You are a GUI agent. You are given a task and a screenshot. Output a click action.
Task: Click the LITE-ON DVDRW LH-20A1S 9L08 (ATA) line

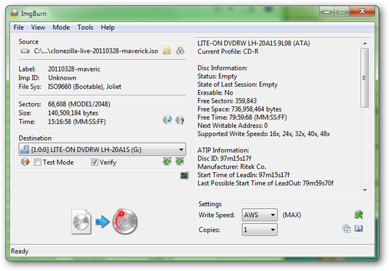(x=254, y=44)
